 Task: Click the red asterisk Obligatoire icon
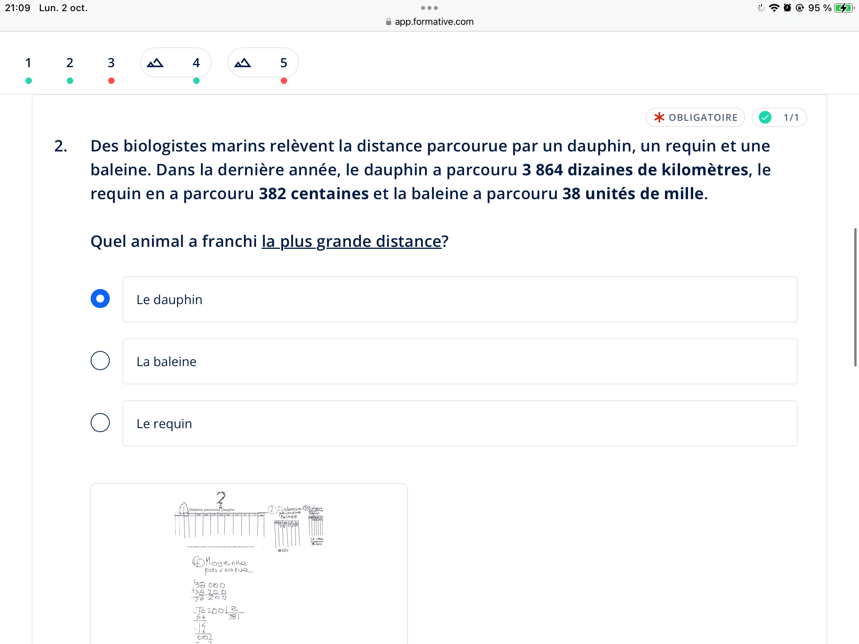tap(659, 117)
